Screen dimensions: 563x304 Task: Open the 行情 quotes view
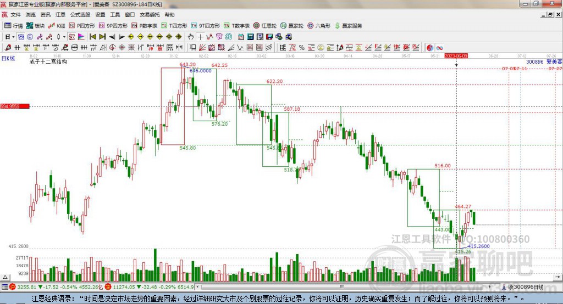pyautogui.click(x=14, y=26)
